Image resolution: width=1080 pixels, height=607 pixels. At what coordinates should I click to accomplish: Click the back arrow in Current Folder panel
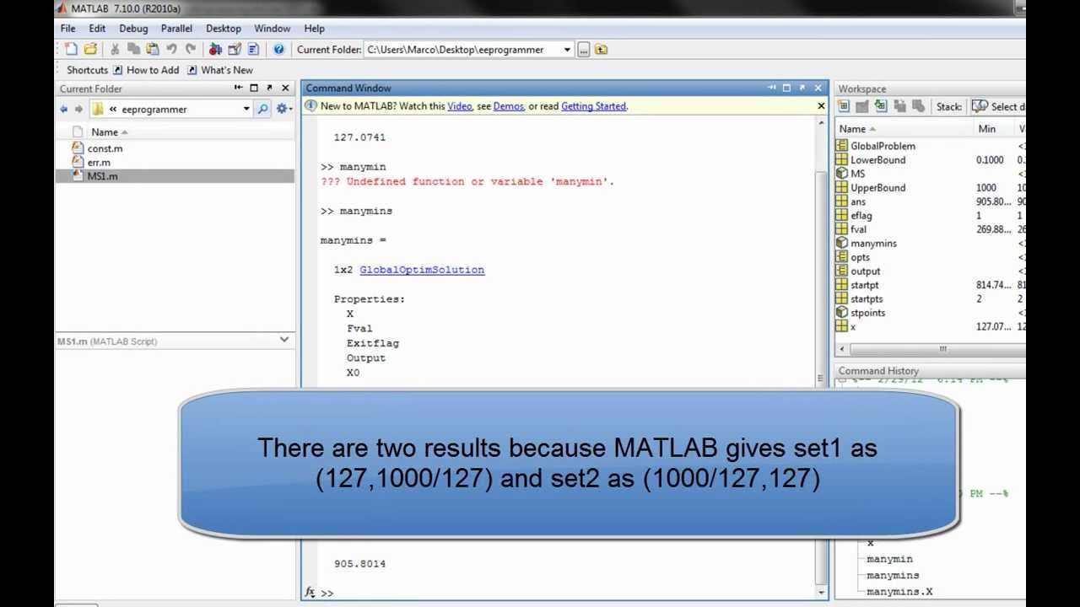pos(64,109)
